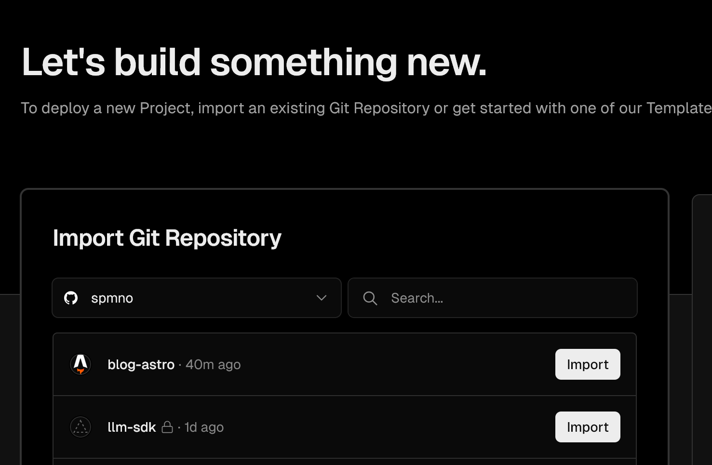The height and width of the screenshot is (465, 712).
Task: Click the 'To deploy a new Project' subtitle text
Action: point(366,108)
